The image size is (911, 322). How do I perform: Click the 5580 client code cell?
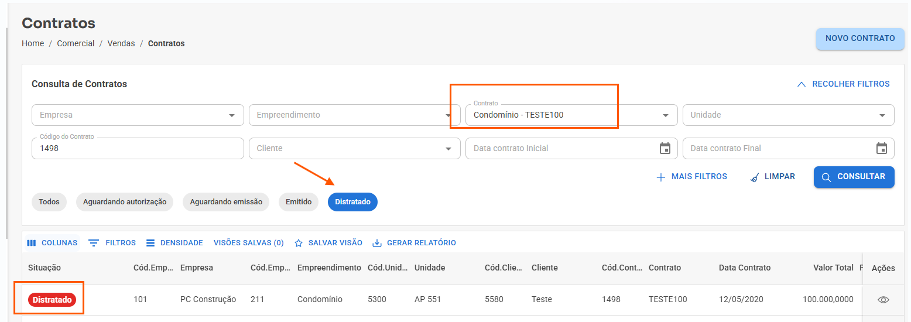point(494,299)
